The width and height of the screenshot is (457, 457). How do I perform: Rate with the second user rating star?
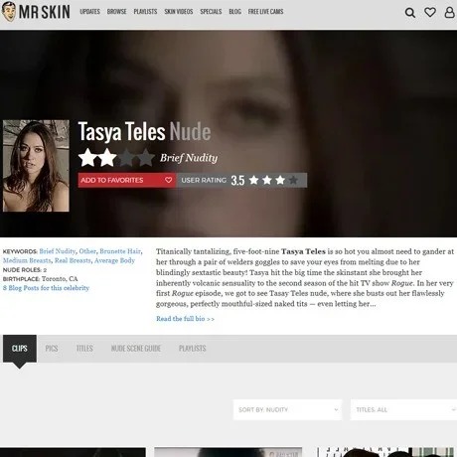point(267,180)
